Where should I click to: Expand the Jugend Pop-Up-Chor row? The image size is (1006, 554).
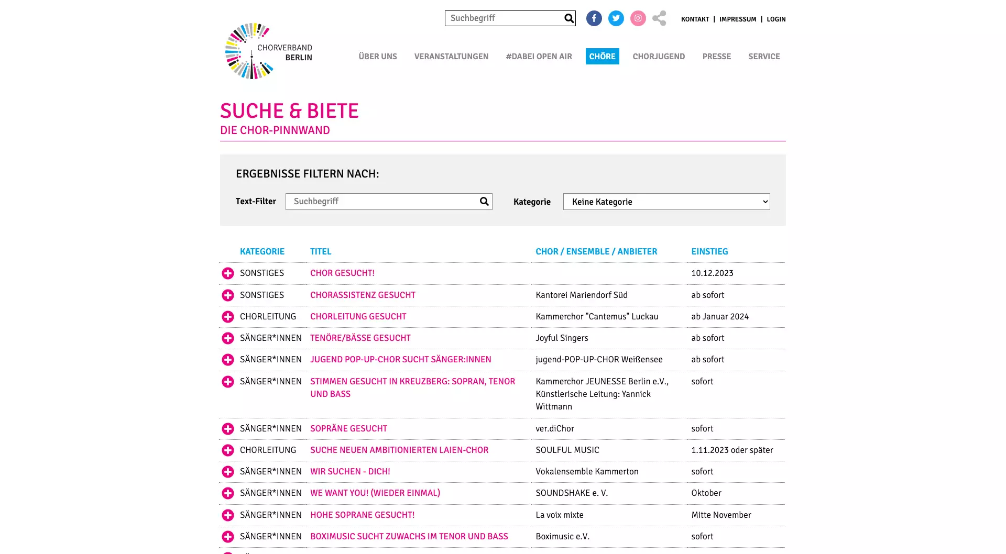tap(228, 360)
